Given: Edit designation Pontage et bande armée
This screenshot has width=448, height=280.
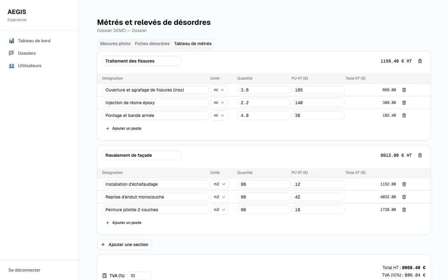Looking at the screenshot, I should (156, 115).
